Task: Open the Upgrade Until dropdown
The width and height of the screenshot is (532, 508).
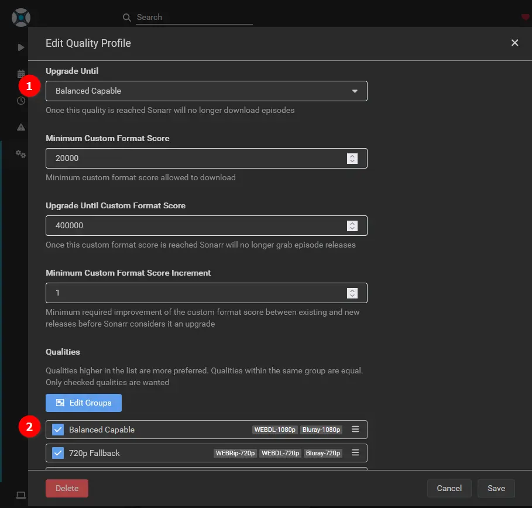Action: tap(206, 91)
